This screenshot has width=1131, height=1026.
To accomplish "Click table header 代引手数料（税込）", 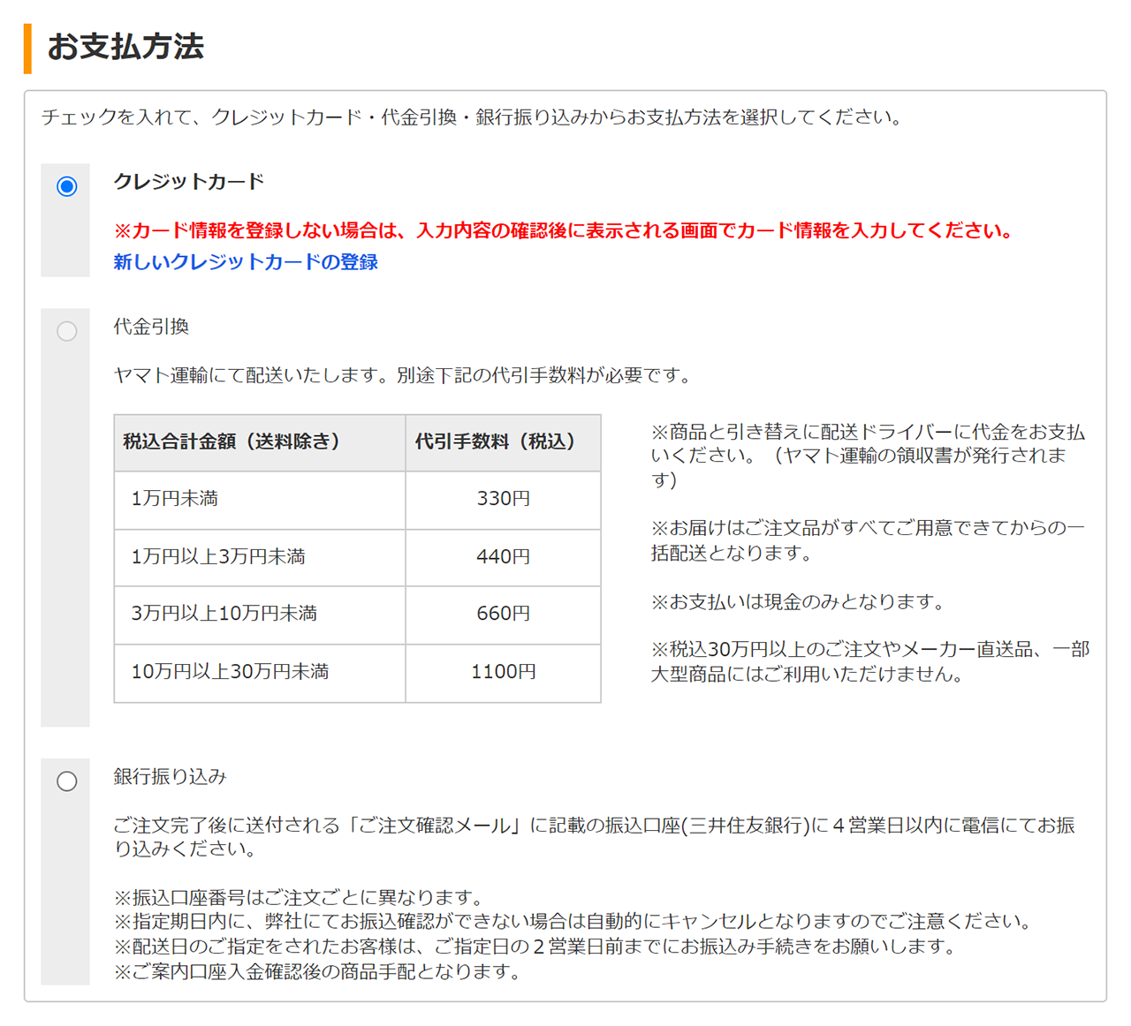I will pos(504,442).
